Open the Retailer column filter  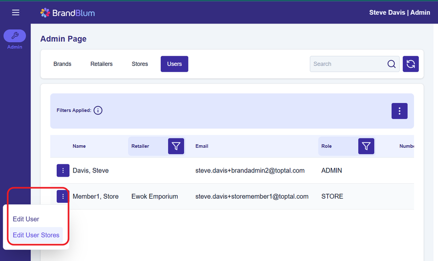[x=176, y=146]
